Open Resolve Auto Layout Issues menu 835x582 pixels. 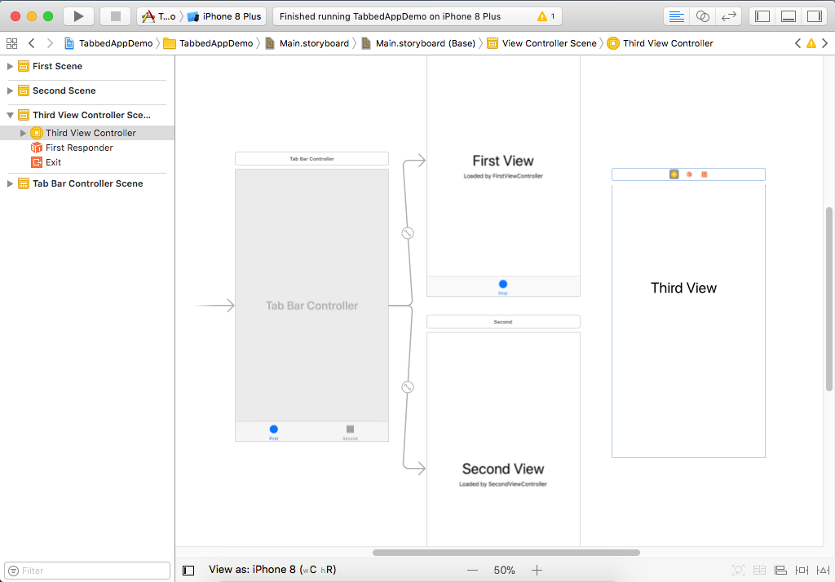(x=824, y=571)
